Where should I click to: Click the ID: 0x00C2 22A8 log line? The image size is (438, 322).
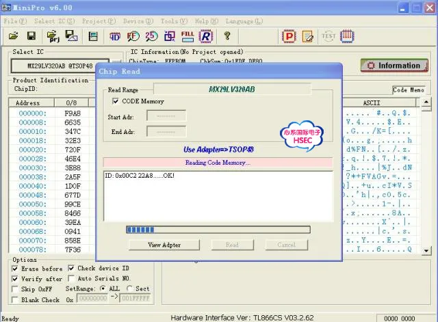point(140,176)
